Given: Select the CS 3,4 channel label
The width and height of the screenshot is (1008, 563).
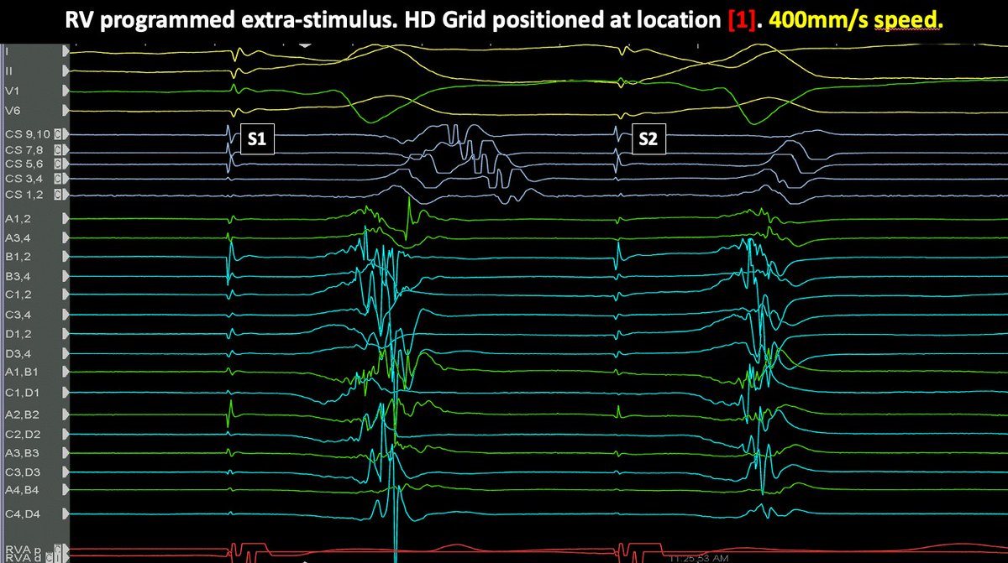Looking at the screenshot, I should tap(24, 179).
